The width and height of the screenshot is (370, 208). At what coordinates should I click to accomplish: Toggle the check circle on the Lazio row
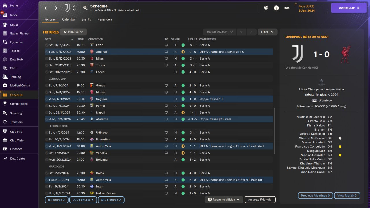(x=47, y=45)
